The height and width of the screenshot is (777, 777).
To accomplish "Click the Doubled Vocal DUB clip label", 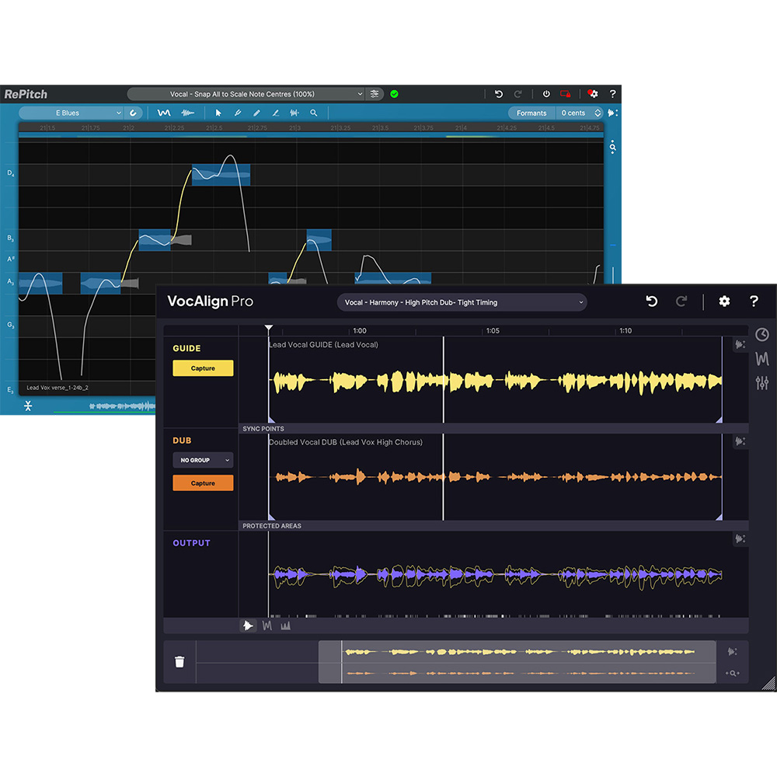I will 346,442.
